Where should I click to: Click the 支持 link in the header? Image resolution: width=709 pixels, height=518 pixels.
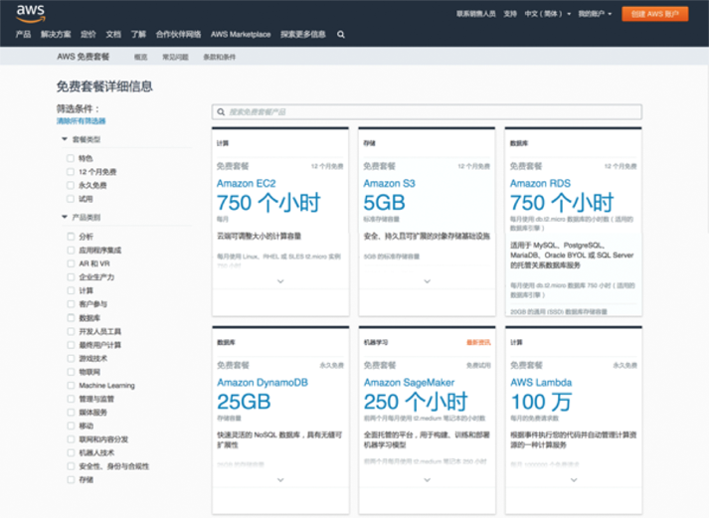[510, 14]
